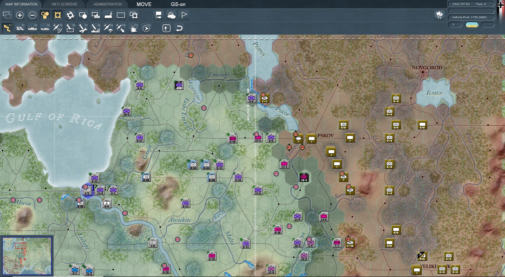Select the SEC 1-5 unit in Riga

[x=87, y=190]
